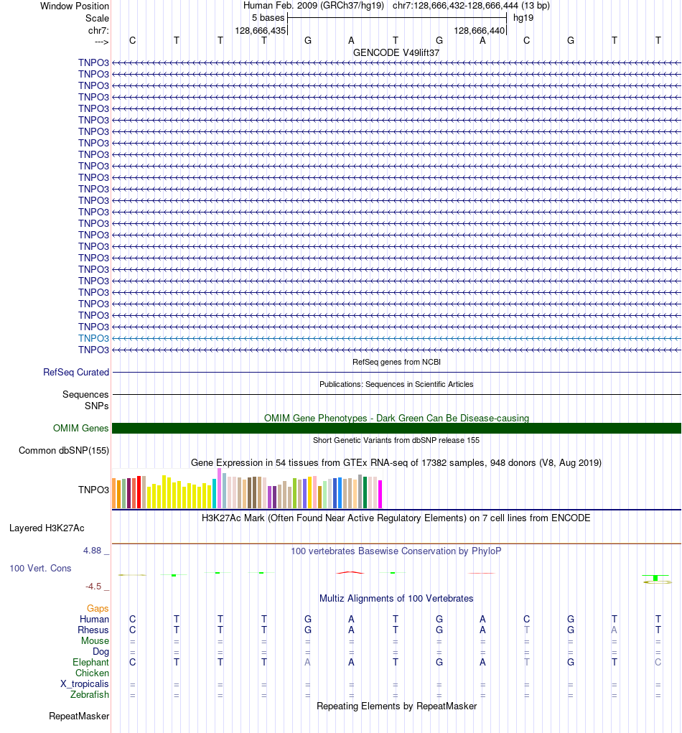Click the red arc in the PhyloP track
Image resolution: width=682 pixels, height=733 pixels.
point(350,572)
